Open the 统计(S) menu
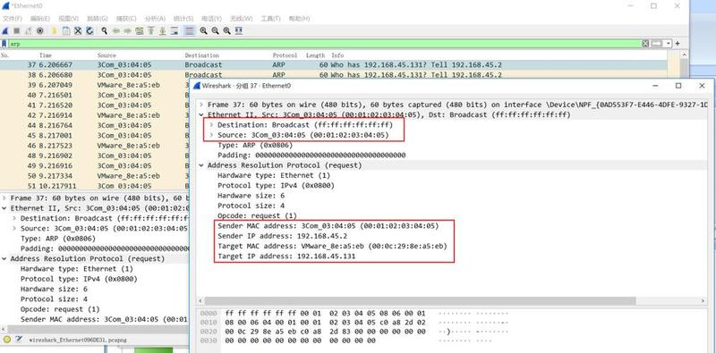 point(183,19)
